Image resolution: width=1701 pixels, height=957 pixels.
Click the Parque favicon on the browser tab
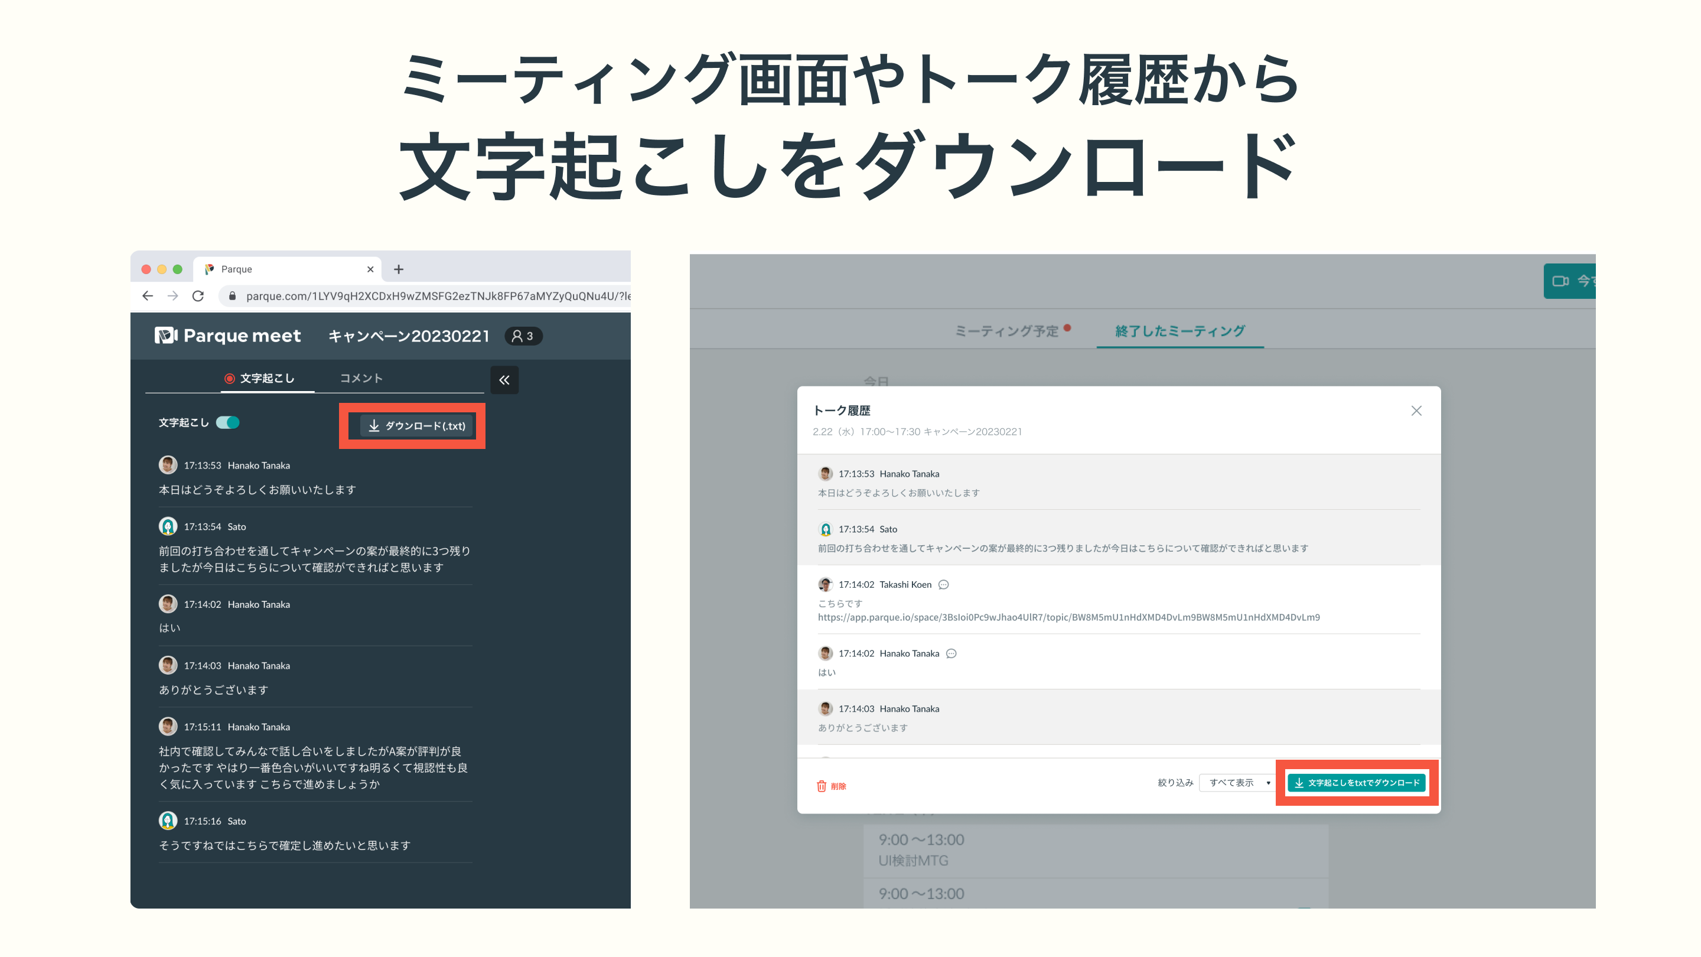209,269
